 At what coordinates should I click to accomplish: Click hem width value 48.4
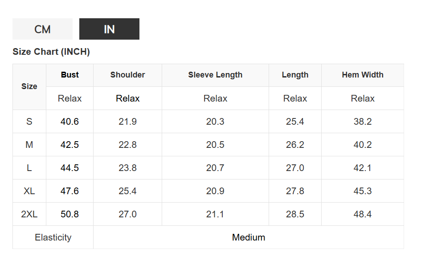click(x=363, y=214)
